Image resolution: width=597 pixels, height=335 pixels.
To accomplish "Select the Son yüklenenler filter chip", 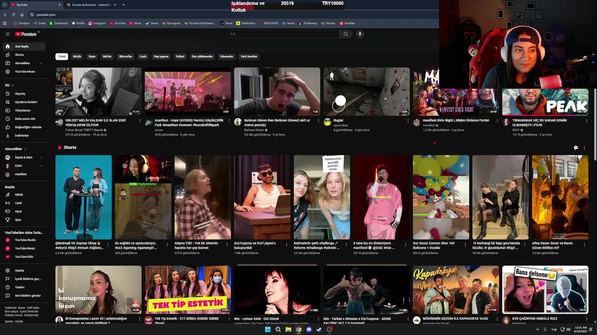I will [x=202, y=57].
